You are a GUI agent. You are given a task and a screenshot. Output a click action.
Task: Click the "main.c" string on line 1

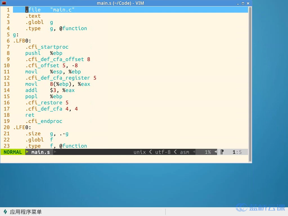62,10
